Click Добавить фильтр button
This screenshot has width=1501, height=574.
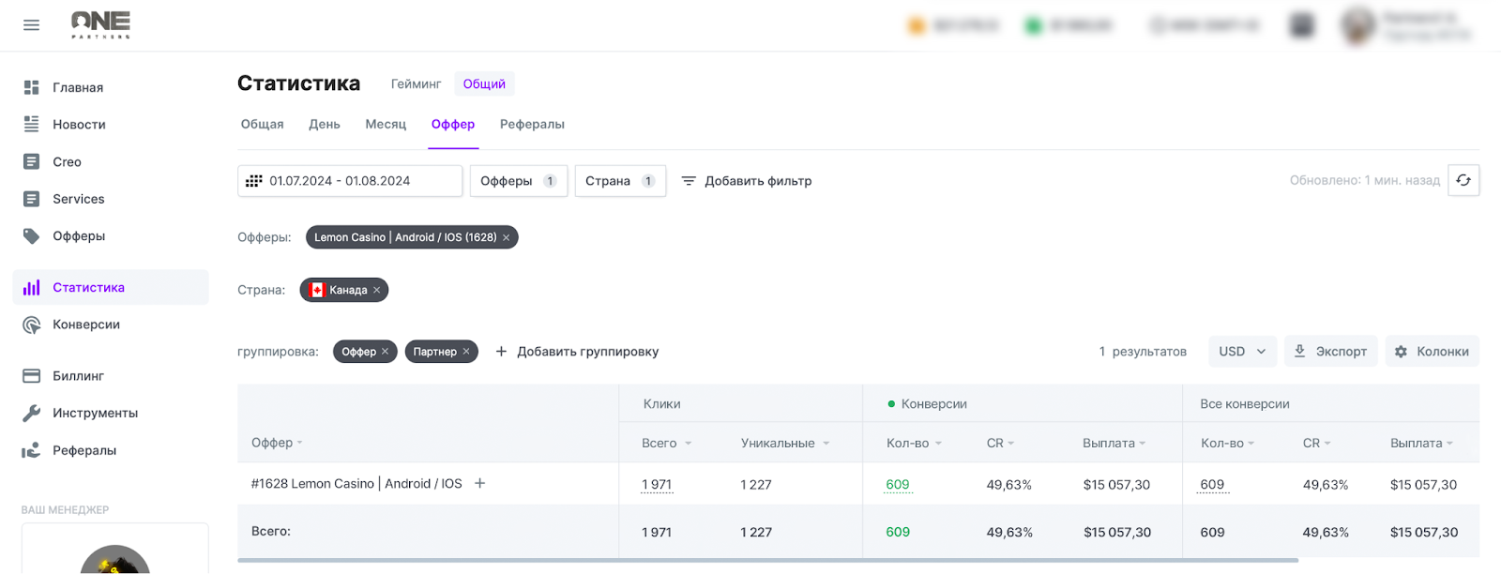tap(747, 181)
